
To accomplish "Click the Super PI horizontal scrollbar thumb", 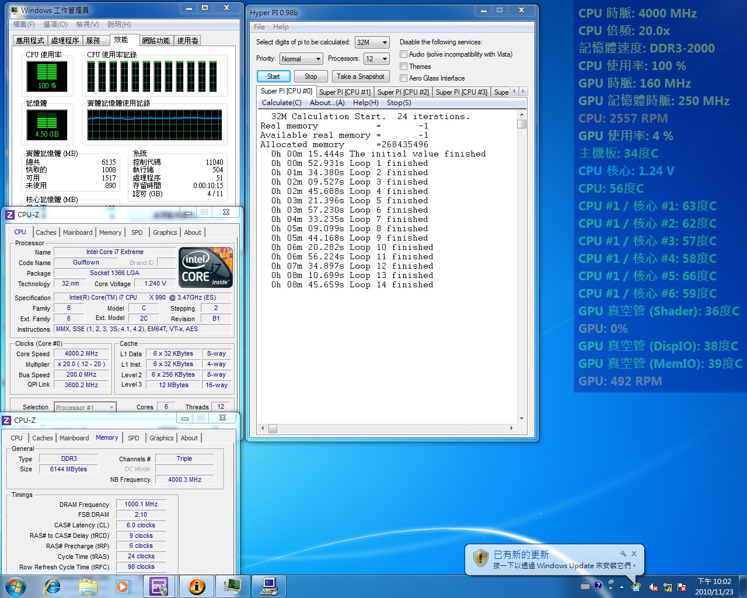I will 273,429.
